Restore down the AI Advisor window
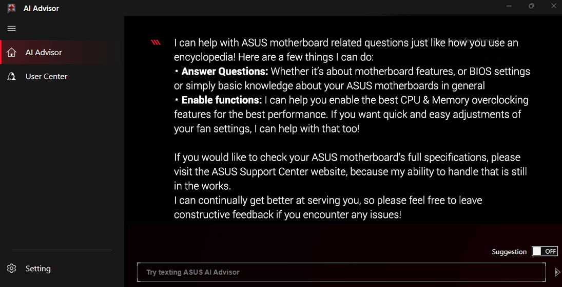 (532, 6)
